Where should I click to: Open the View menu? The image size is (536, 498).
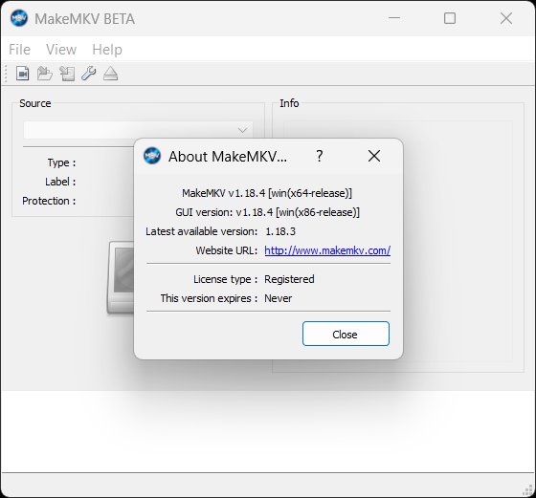61,50
